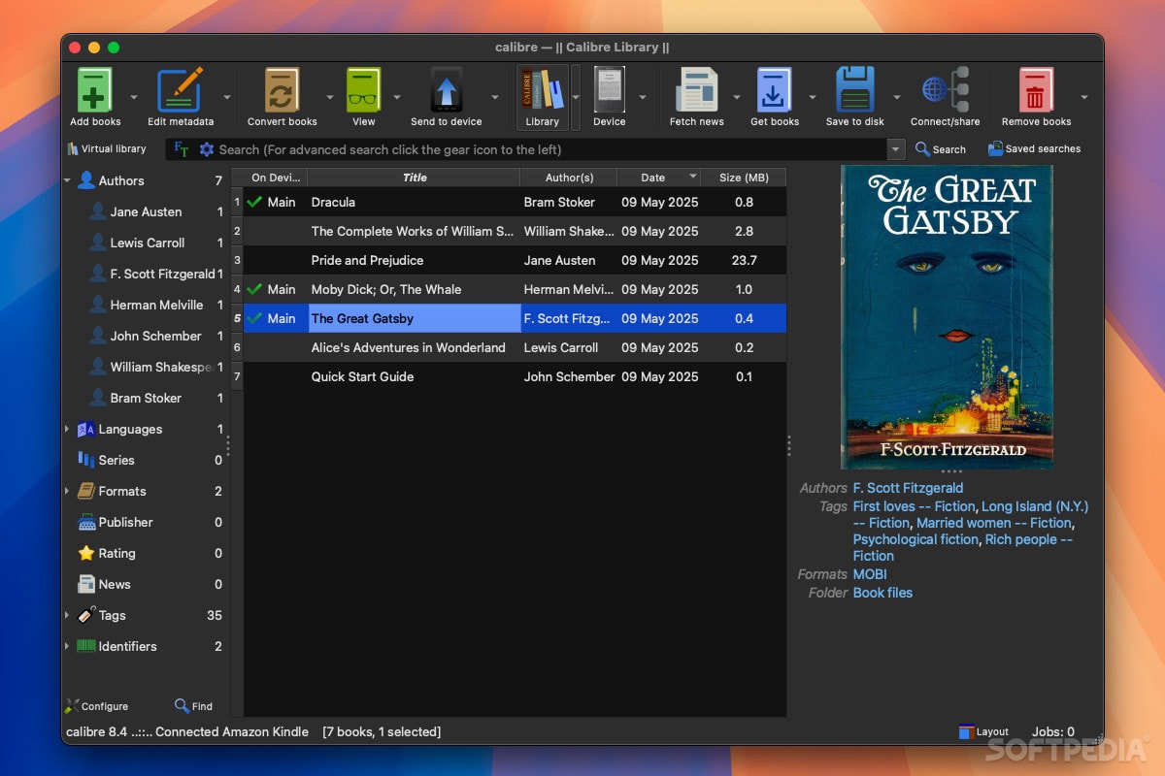
Task: Sort by the Title column header
Action: (415, 178)
